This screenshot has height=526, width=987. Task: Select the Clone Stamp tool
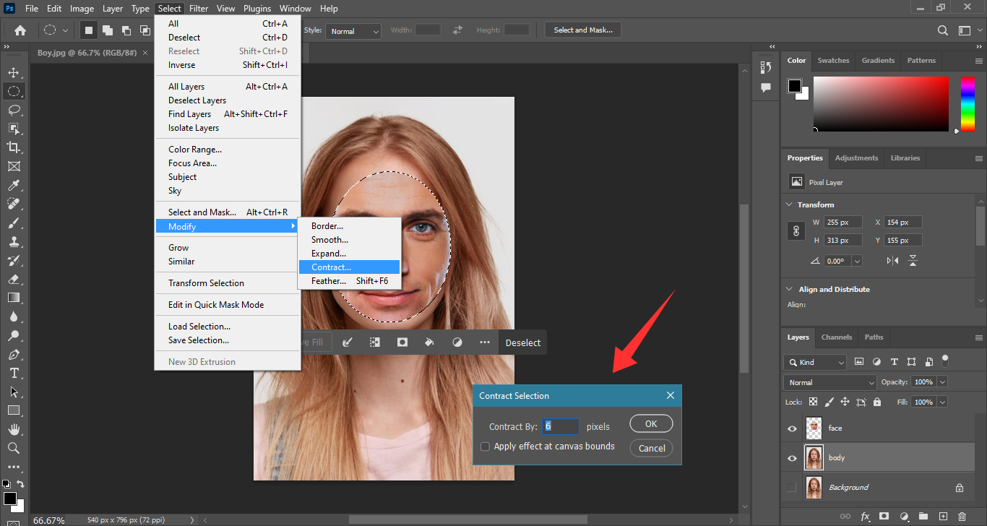point(14,241)
